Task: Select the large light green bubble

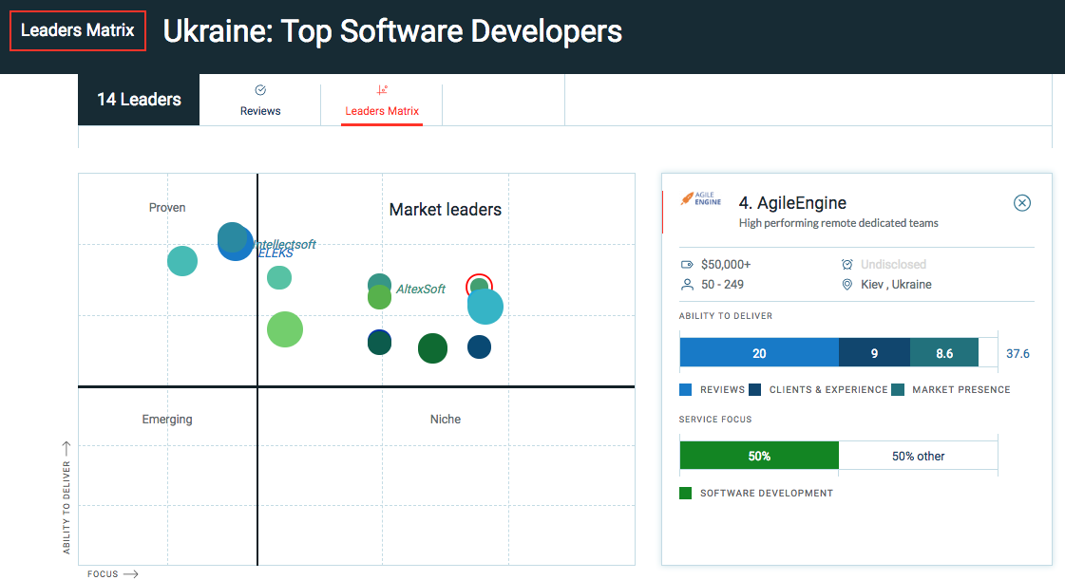Action: [285, 329]
